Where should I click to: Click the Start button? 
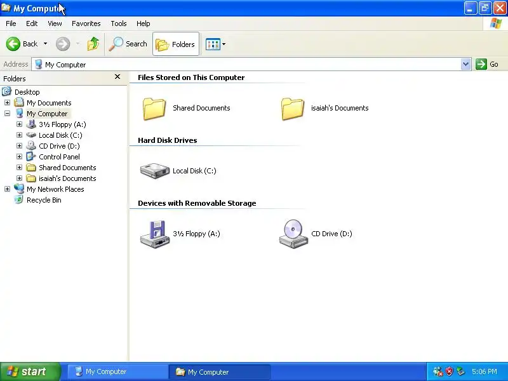[30, 371]
